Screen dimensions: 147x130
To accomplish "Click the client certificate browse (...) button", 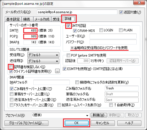I will coord(57,71).
